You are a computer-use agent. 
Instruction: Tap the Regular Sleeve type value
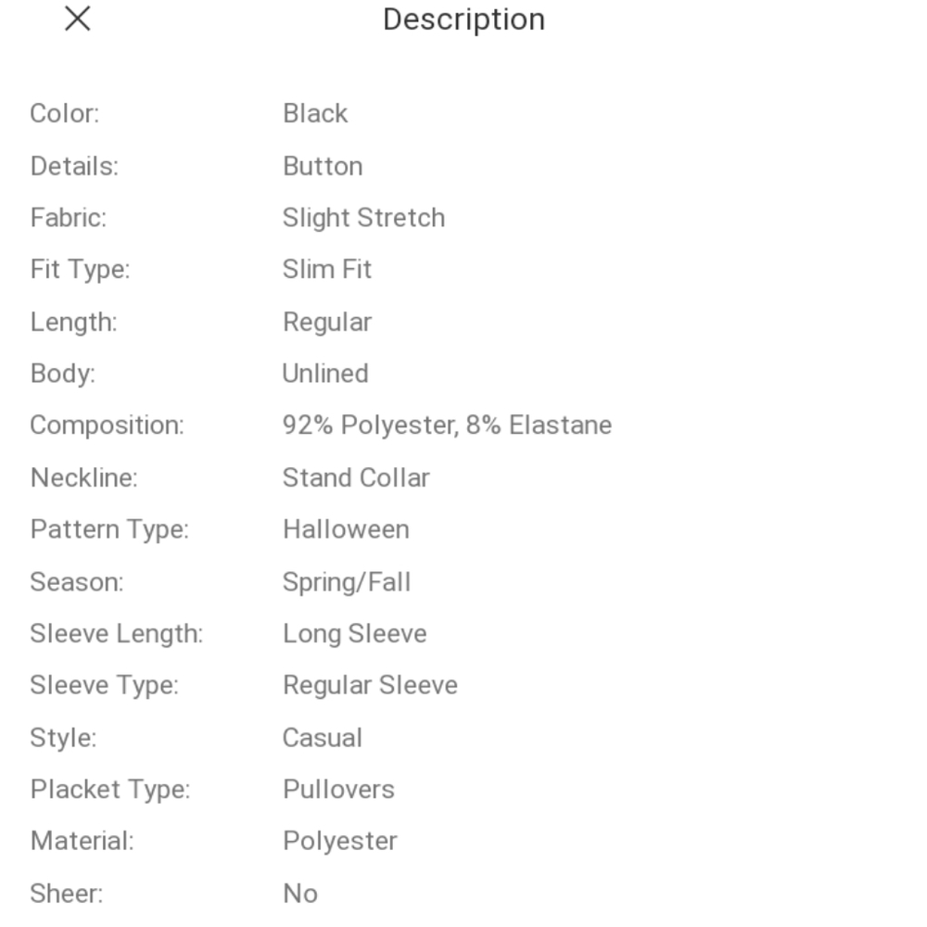pyautogui.click(x=370, y=686)
